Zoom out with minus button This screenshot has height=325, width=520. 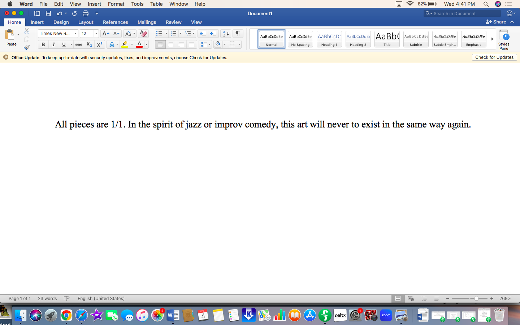click(x=448, y=299)
